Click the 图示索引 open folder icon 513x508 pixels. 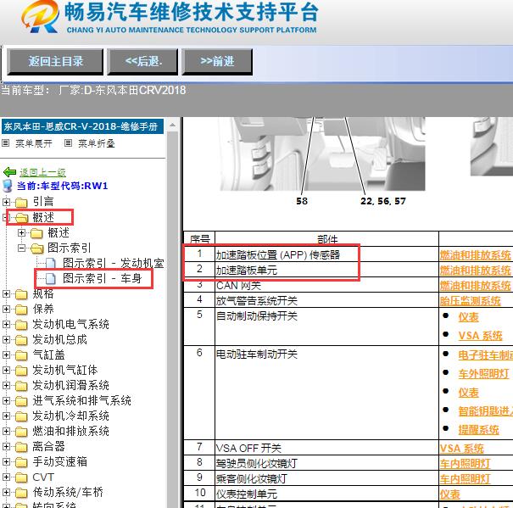click(36, 248)
